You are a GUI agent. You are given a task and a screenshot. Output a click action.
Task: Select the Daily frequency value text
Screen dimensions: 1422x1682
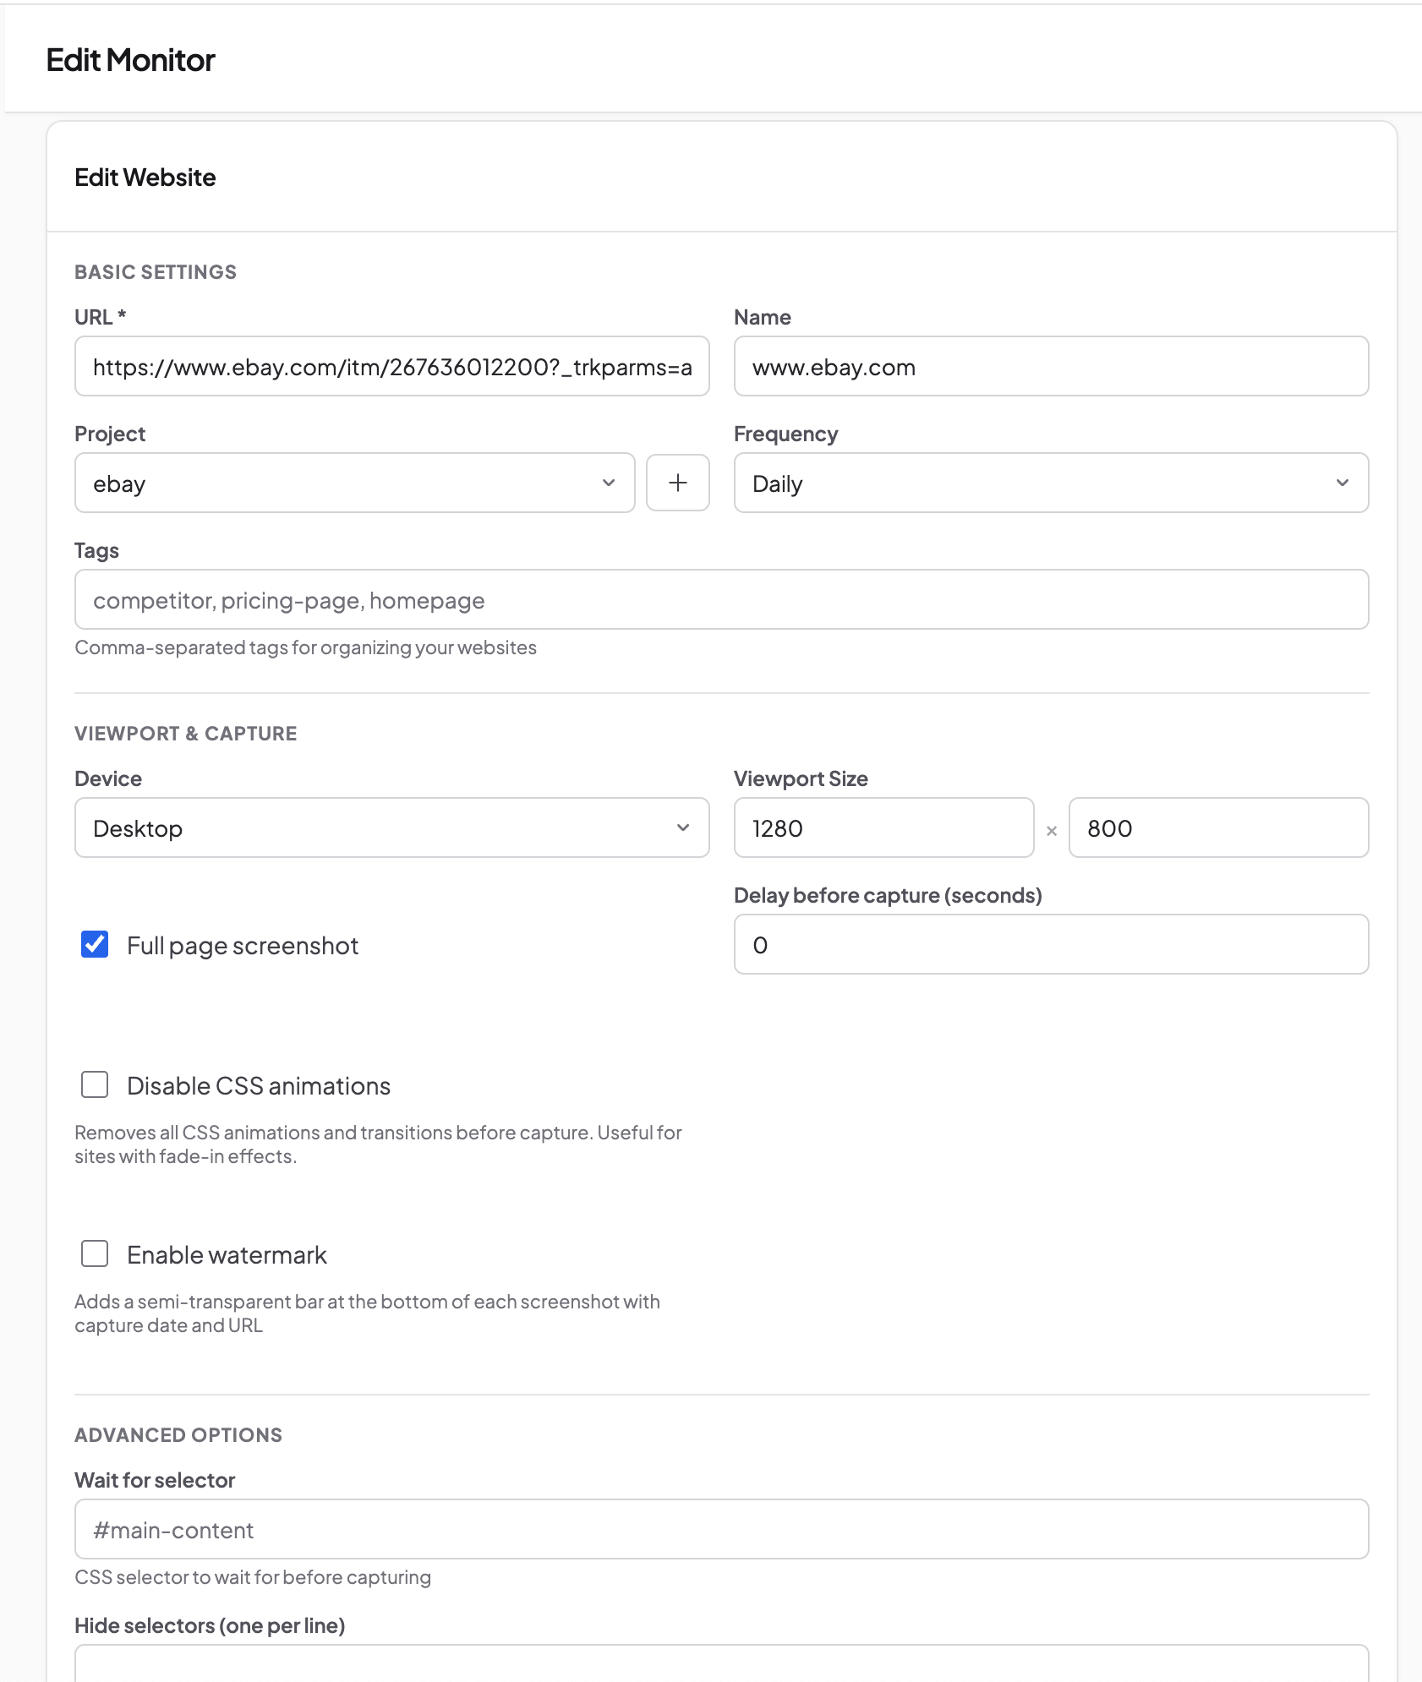pos(778,483)
